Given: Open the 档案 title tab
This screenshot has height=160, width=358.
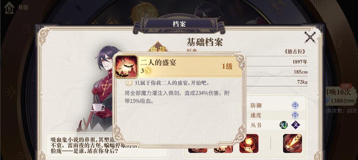Looking at the screenshot, I should [179, 24].
